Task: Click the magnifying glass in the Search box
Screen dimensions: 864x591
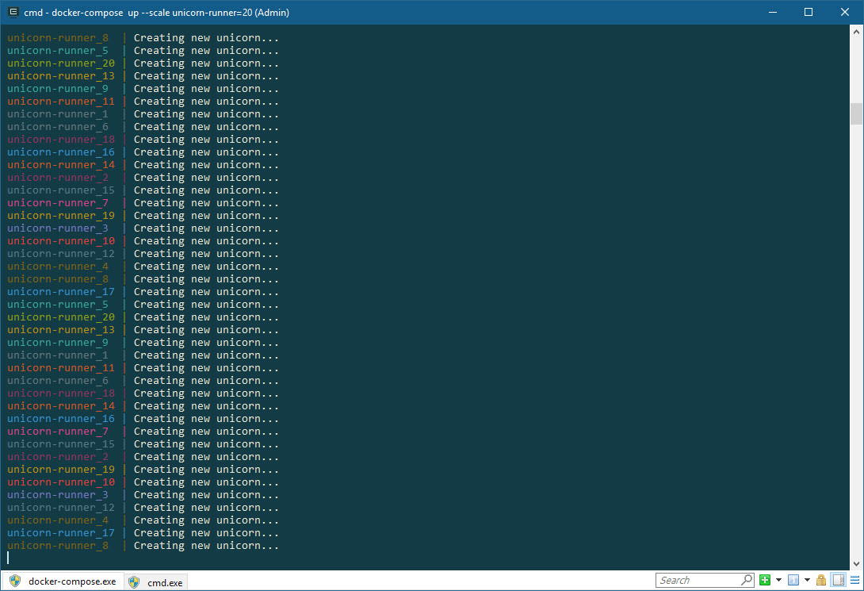Action: (x=746, y=580)
